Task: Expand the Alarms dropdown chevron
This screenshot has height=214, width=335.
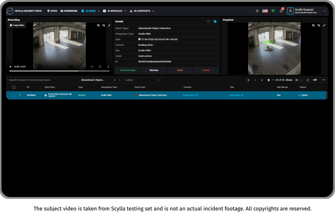Action: click(99, 11)
